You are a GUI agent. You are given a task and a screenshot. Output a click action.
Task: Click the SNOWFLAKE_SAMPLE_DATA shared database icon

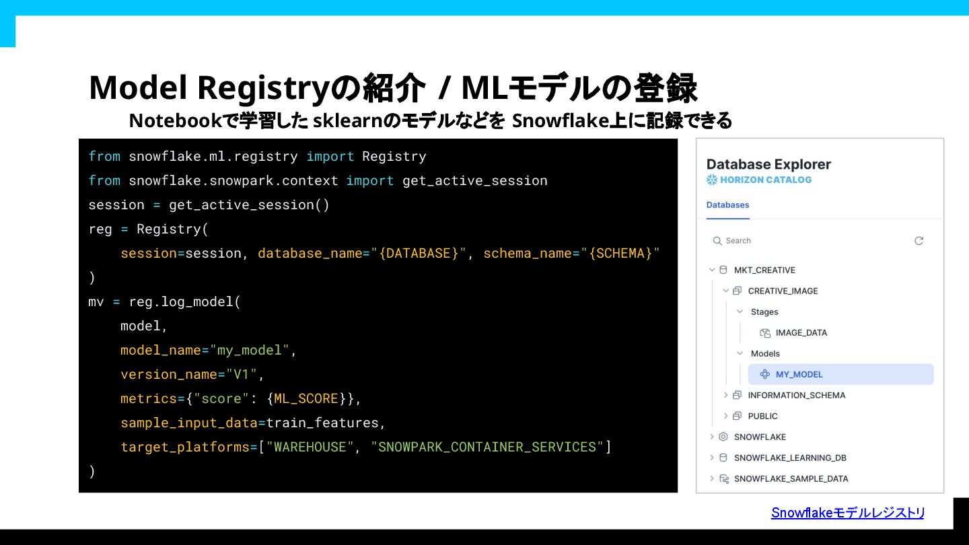[724, 478]
